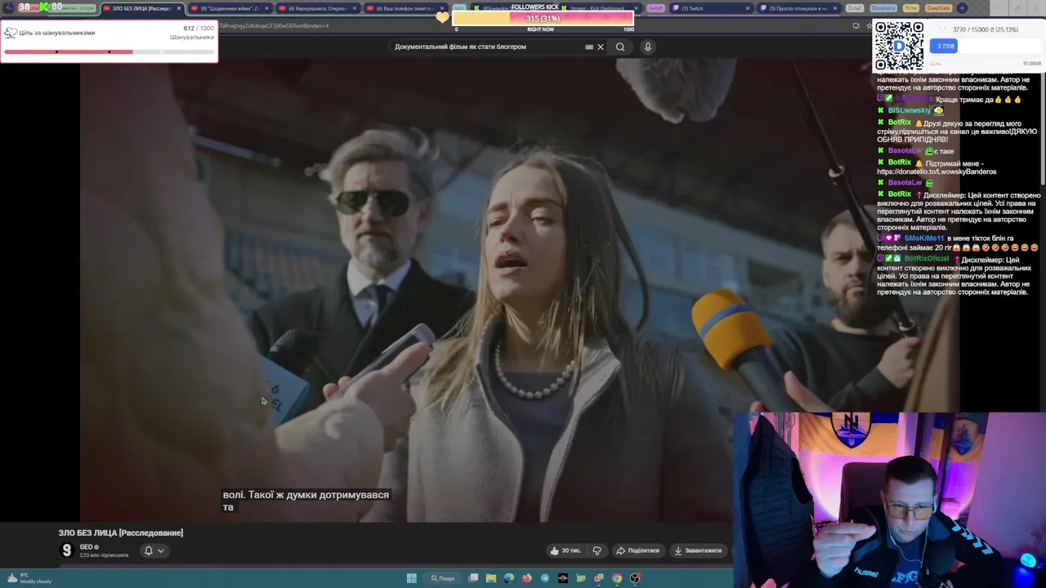1046x588 pixels.
Task: Click the Followers Kick 315 (31%) progress bar
Action: (543, 18)
